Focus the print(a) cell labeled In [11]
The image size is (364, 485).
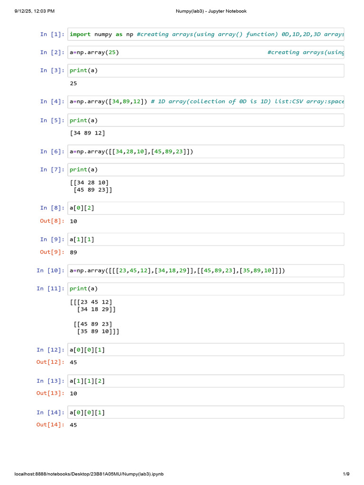206,289
